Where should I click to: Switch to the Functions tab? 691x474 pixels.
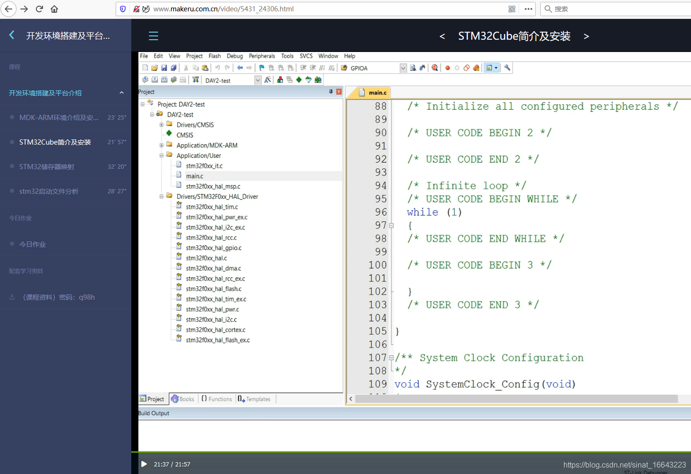pos(217,399)
